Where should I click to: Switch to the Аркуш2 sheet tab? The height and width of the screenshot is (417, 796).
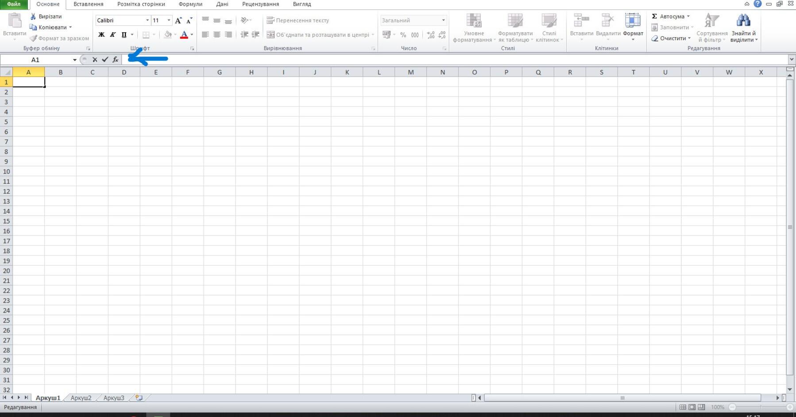tap(81, 398)
